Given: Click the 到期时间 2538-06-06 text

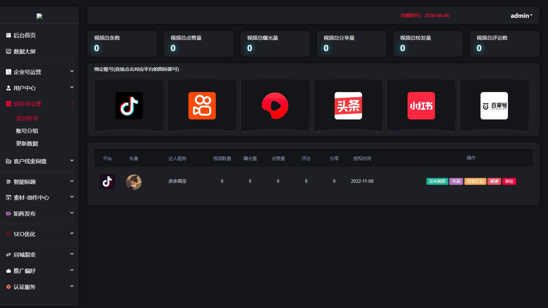Looking at the screenshot, I should point(425,15).
